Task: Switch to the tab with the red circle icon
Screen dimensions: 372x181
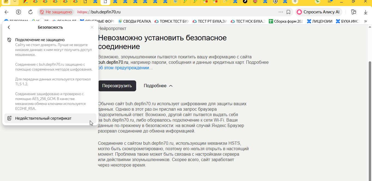Action: point(255,1)
